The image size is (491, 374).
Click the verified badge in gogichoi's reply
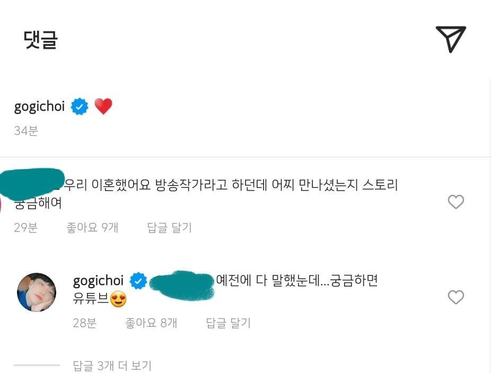[x=138, y=281]
